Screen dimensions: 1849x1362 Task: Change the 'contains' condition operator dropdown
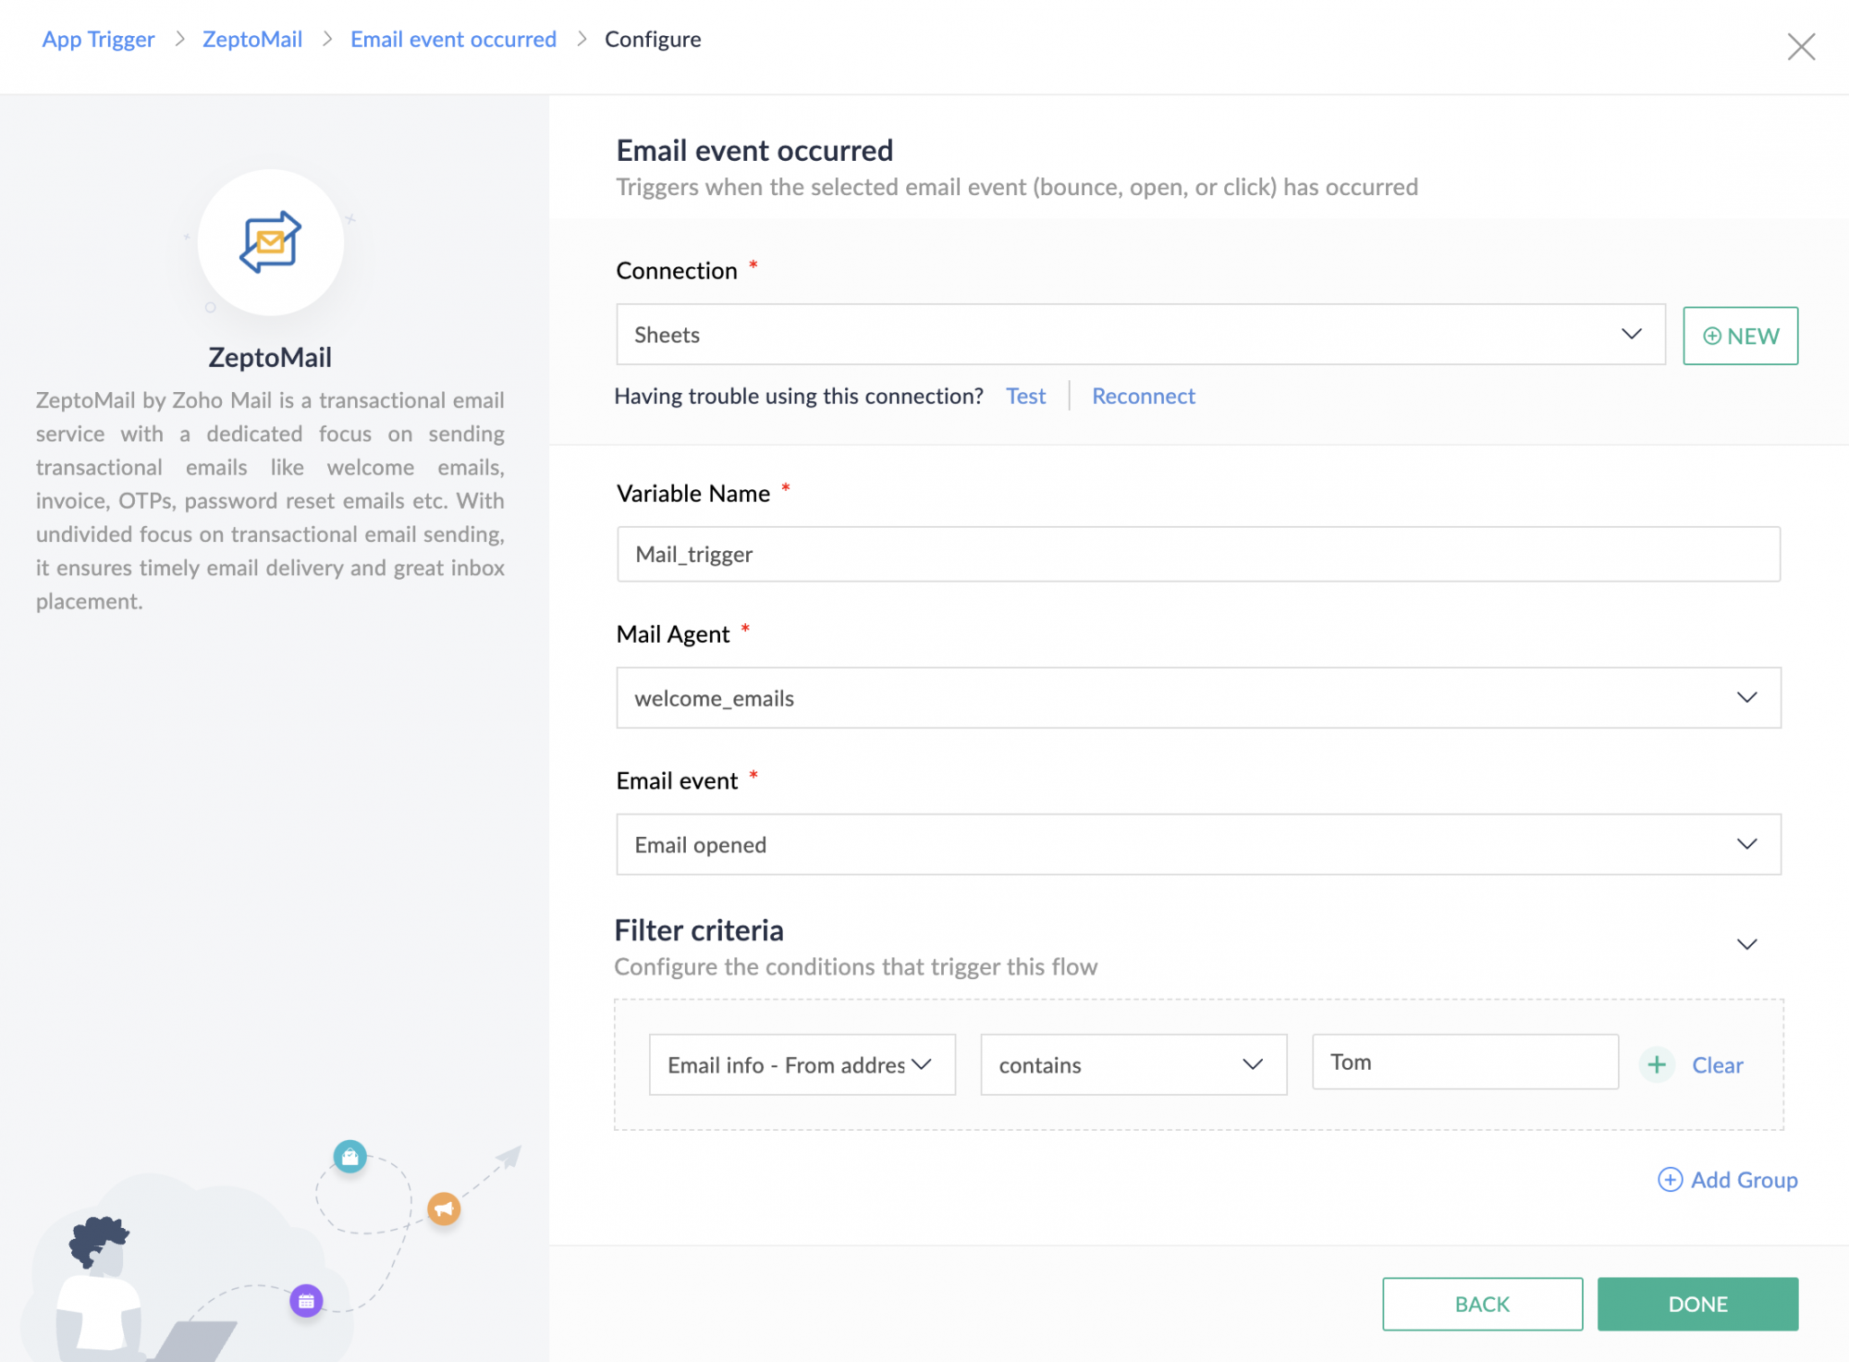[1133, 1065]
